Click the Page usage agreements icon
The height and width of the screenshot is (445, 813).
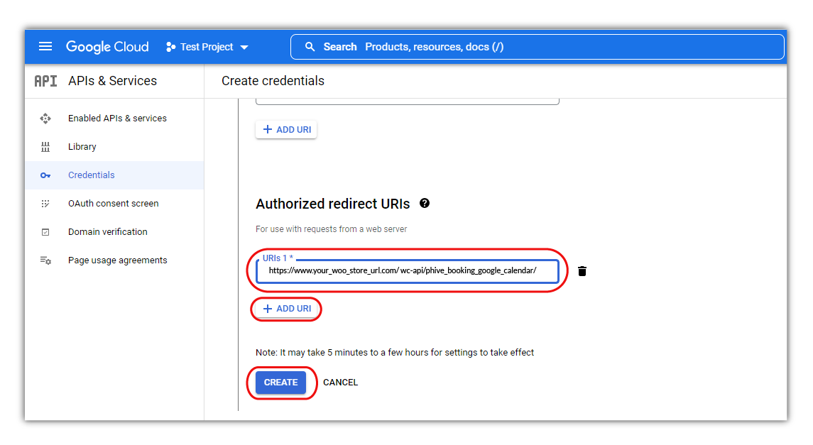45,260
